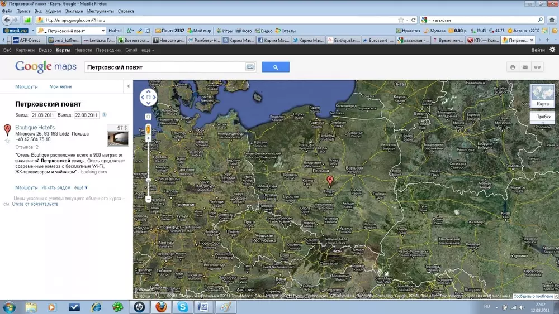Switch to the Earthquakes browser tab

pos(343,40)
